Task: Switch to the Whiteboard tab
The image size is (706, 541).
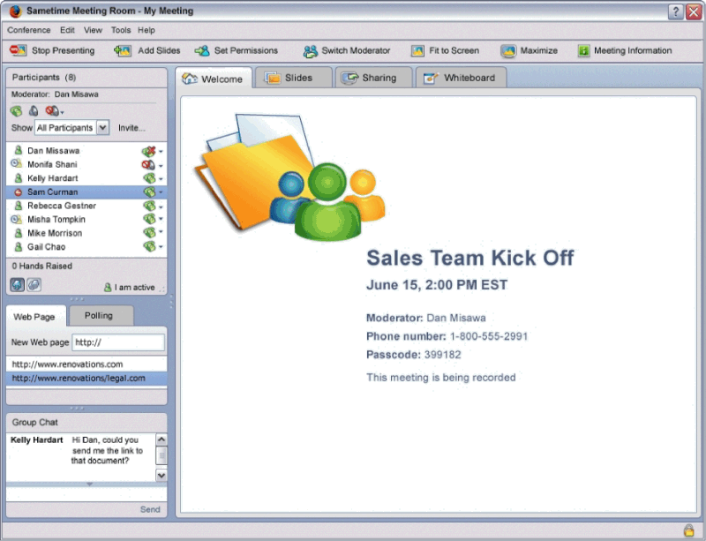Action: tap(461, 78)
